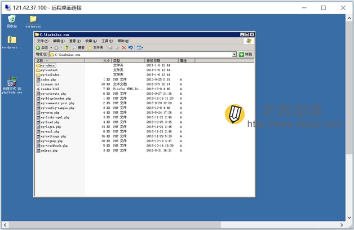Click the phpStudy shortcut desktop icon

click(x=12, y=85)
